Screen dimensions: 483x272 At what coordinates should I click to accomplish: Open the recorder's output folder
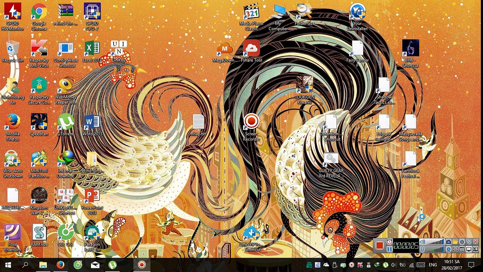point(455,242)
